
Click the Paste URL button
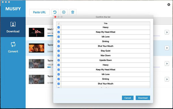pyautogui.click(x=40, y=12)
